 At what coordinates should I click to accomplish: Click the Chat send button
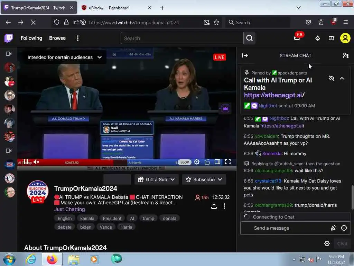[342, 243]
